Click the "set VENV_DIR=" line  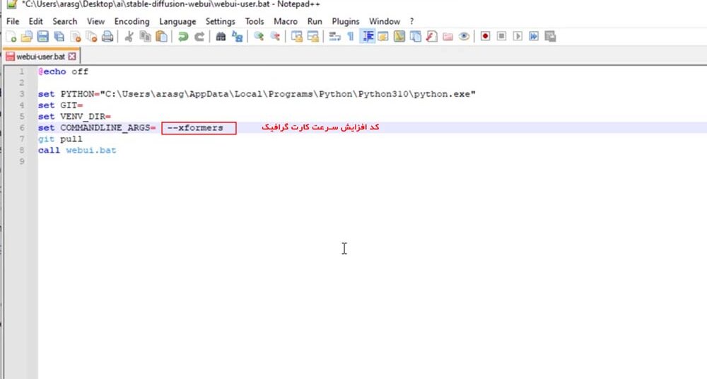(x=74, y=117)
